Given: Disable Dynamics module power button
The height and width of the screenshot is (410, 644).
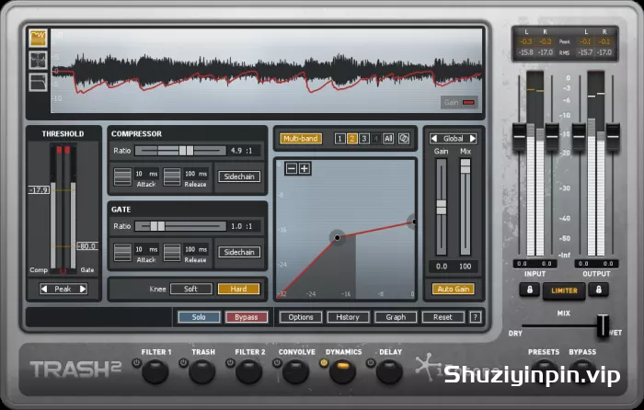Looking at the screenshot, I should [x=324, y=363].
